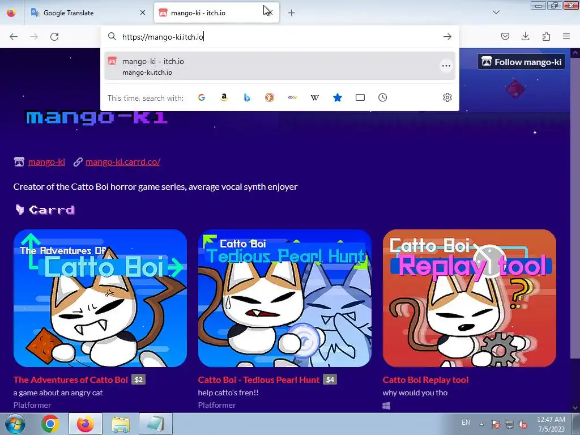Screen dimensions: 580x435
Task: Search this time with Amazon
Action: pyautogui.click(x=224, y=97)
